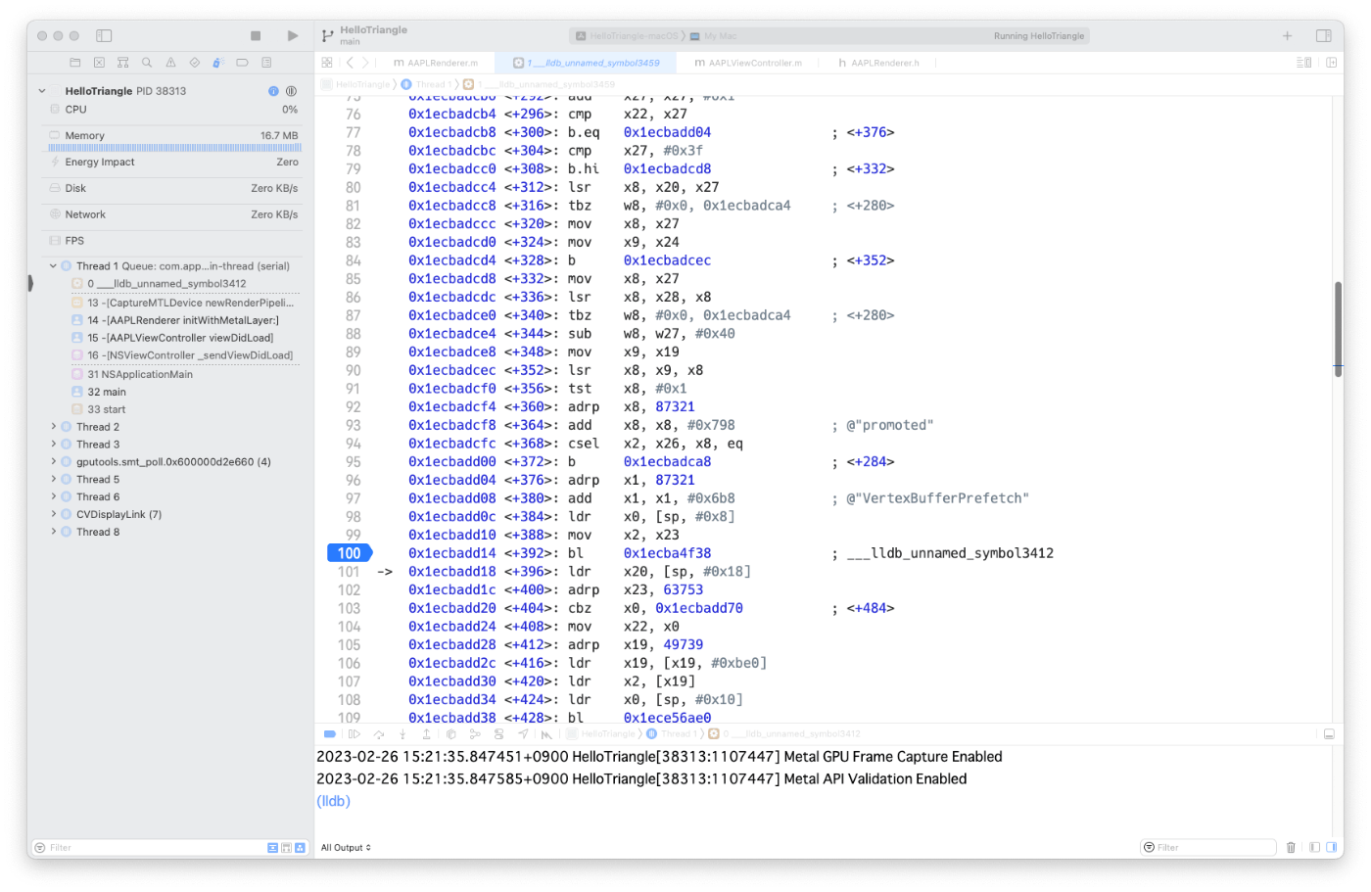
Task: Open Environment Overrides
Action: click(498, 734)
